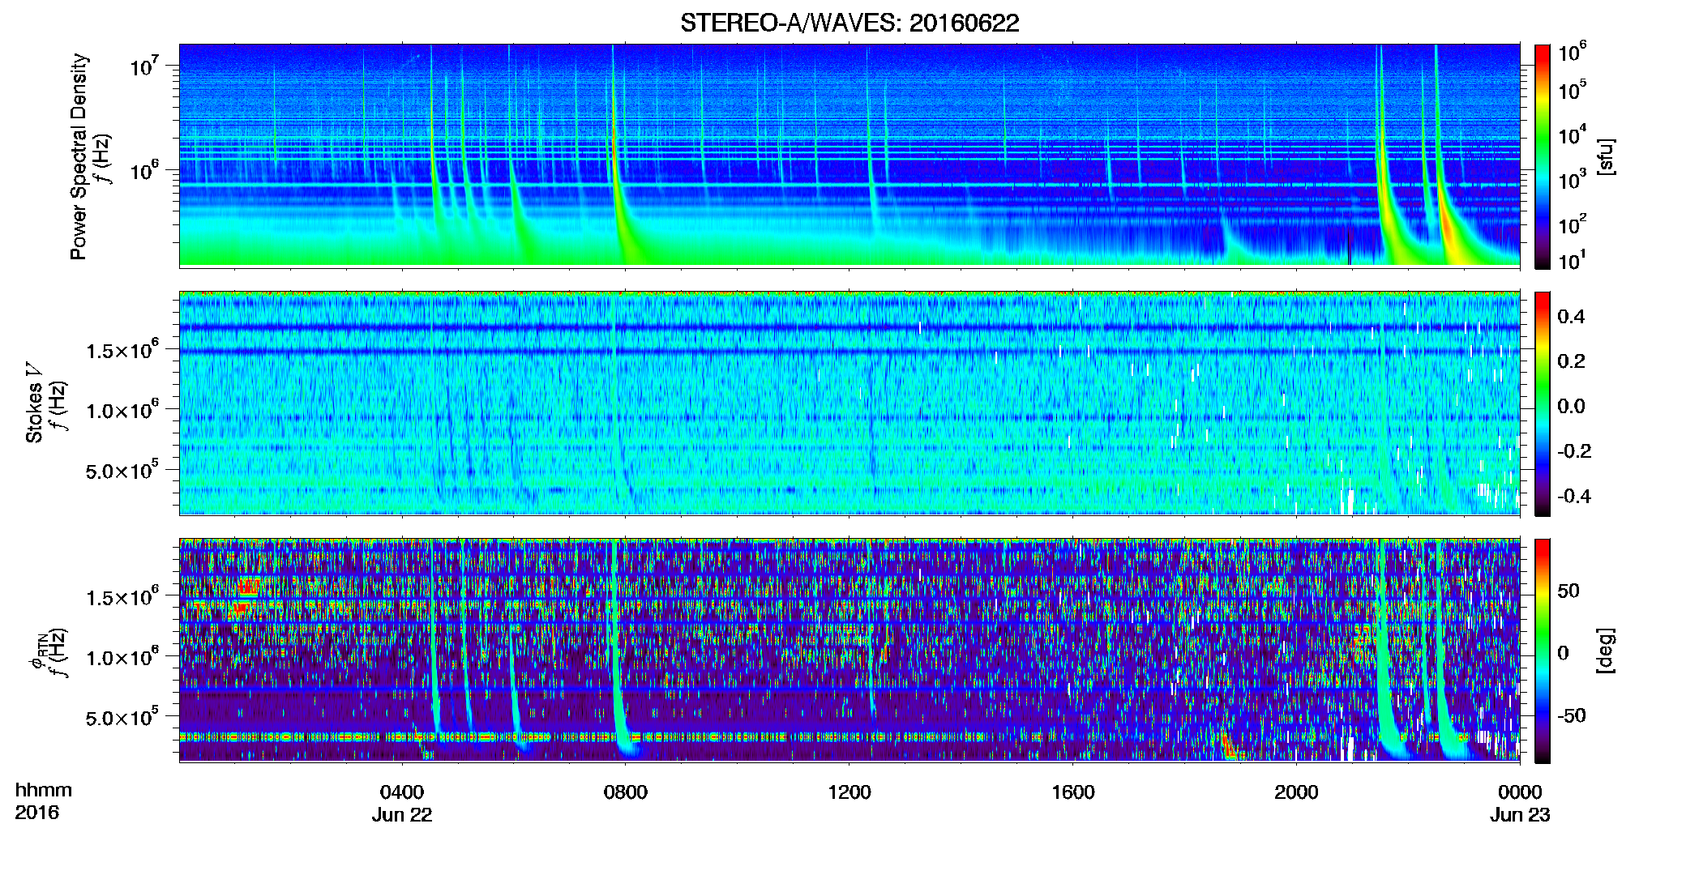The width and height of the screenshot is (1699, 875).
Task: Click the Stokes V color bar
Action: [1543, 403]
